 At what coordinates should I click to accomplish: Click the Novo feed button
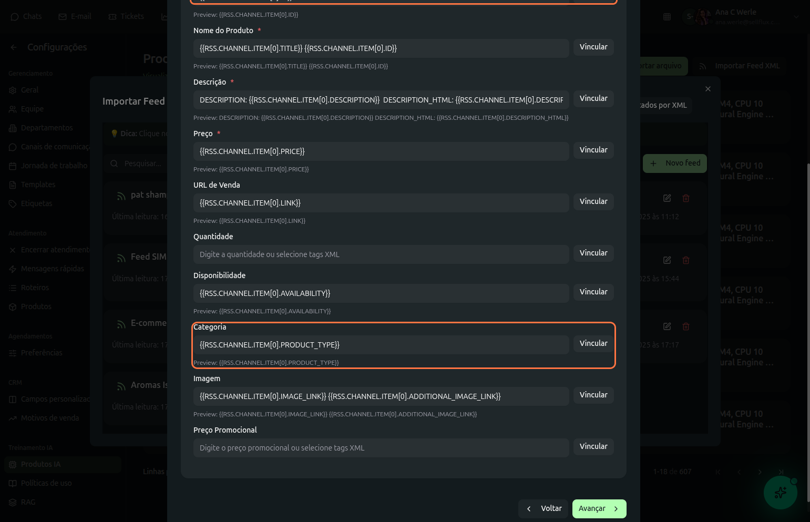click(x=675, y=163)
